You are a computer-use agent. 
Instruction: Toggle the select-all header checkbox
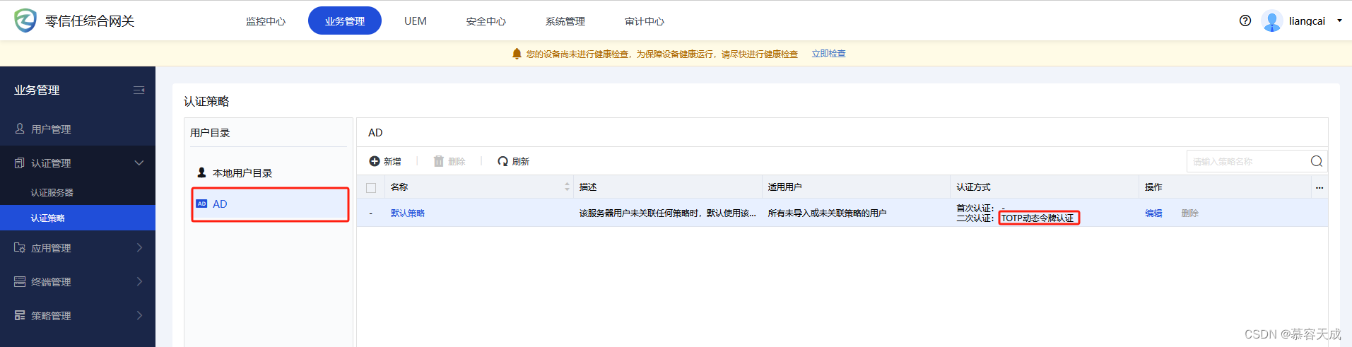pos(371,187)
